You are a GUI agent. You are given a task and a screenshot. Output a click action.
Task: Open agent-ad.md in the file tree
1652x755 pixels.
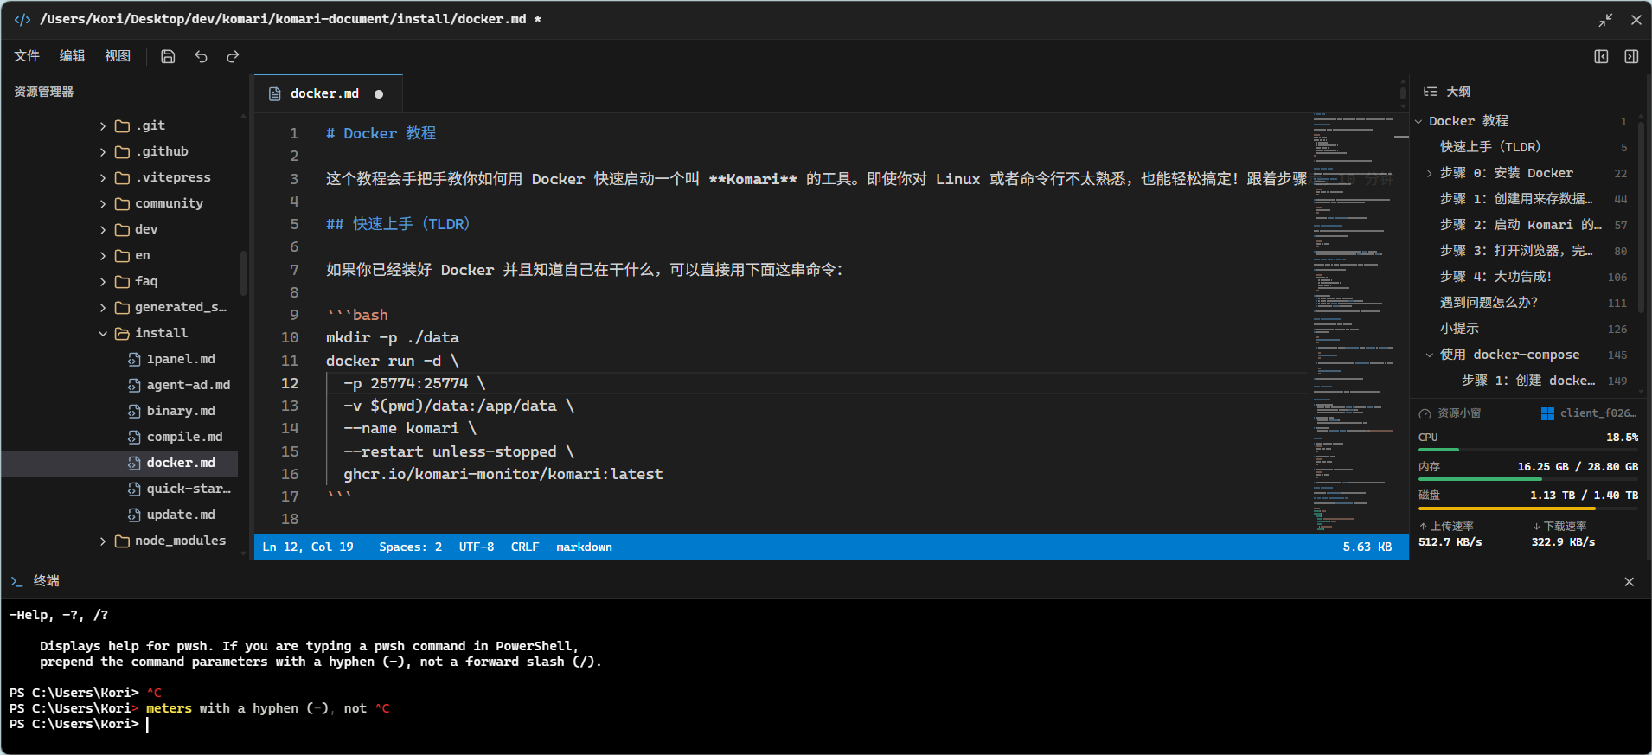coord(188,385)
